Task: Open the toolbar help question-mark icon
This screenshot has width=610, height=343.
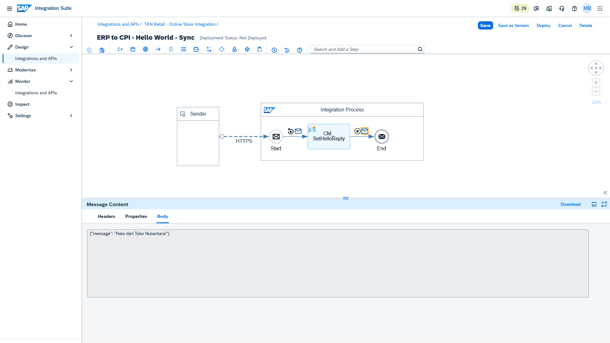Action: [300, 50]
